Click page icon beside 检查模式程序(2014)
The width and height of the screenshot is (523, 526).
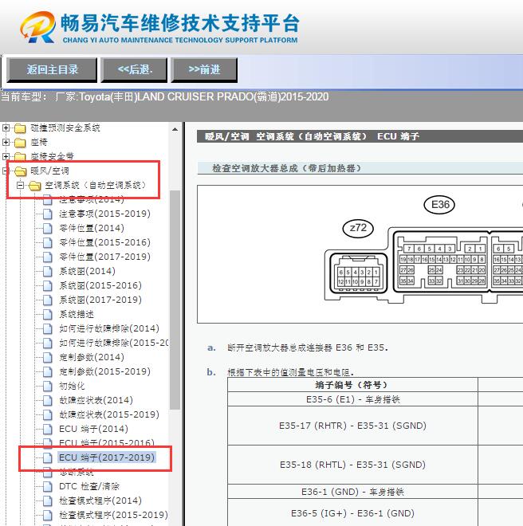pyautogui.click(x=48, y=500)
